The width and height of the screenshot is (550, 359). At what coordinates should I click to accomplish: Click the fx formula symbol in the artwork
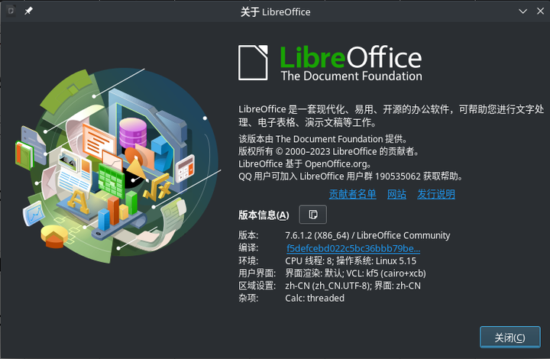[160, 185]
